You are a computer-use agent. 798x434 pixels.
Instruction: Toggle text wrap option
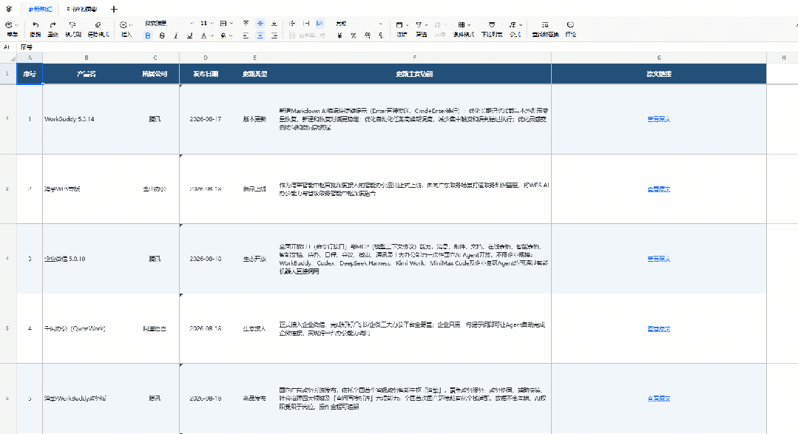tap(319, 24)
